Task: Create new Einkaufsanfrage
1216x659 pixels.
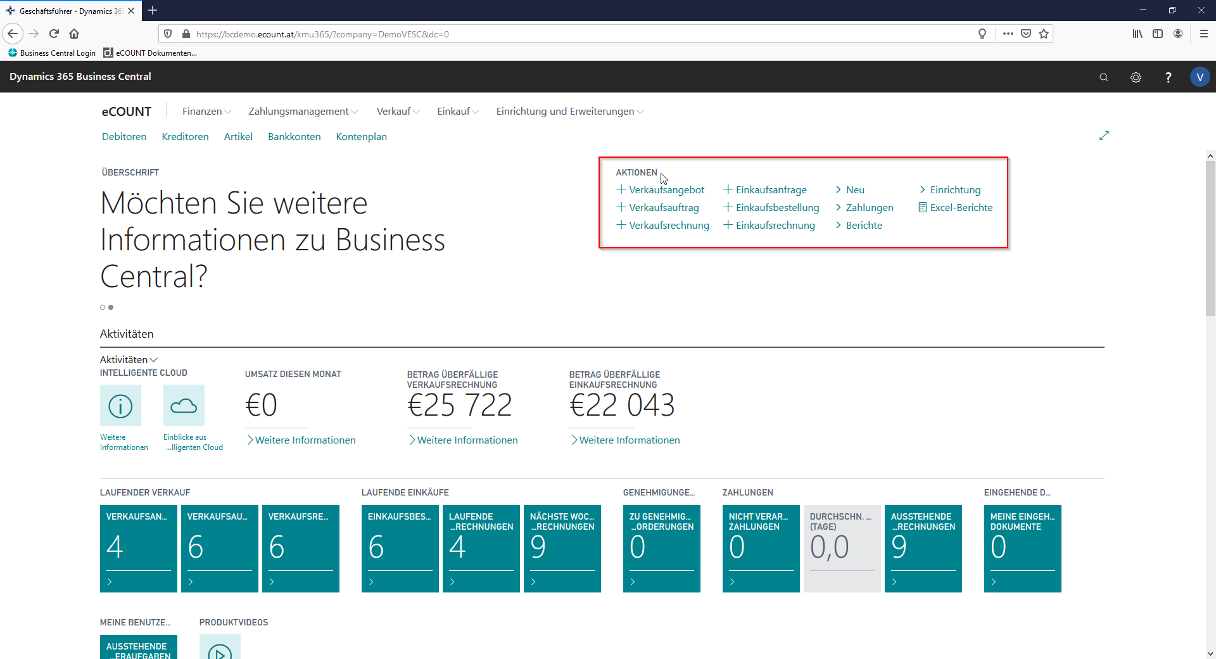Action: coord(765,189)
